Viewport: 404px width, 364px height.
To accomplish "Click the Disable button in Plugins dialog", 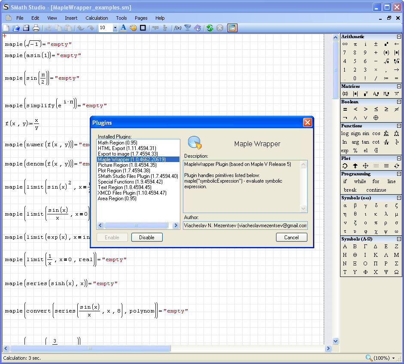I will tap(146, 238).
